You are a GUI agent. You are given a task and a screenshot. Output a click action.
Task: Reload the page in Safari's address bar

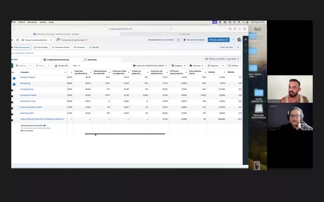[x=171, y=29]
